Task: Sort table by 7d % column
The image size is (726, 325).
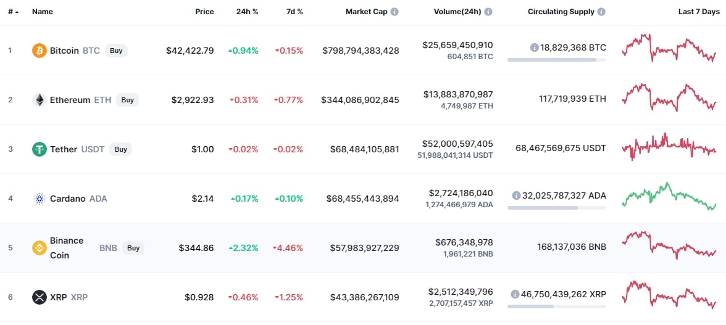Action: tap(294, 12)
